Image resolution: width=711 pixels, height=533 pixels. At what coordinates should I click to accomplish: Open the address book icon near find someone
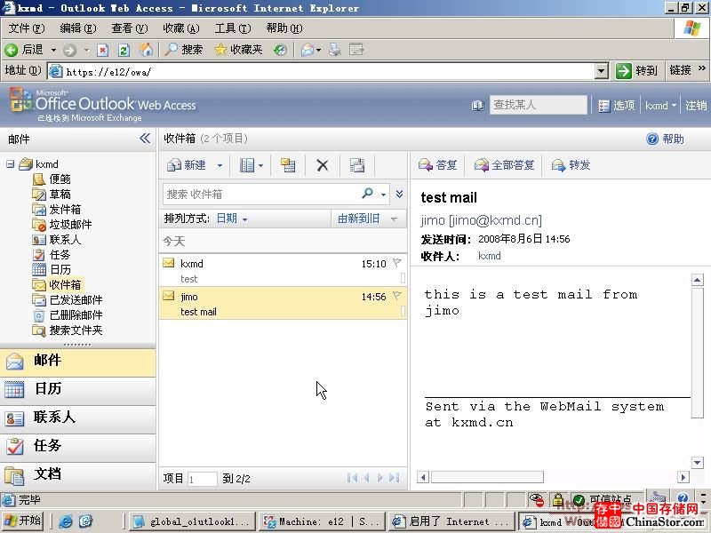pos(477,106)
